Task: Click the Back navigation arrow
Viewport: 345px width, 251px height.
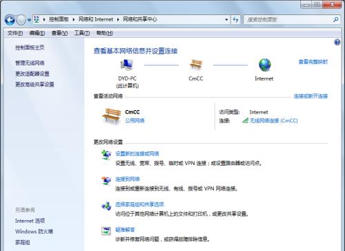Action: (x=10, y=20)
